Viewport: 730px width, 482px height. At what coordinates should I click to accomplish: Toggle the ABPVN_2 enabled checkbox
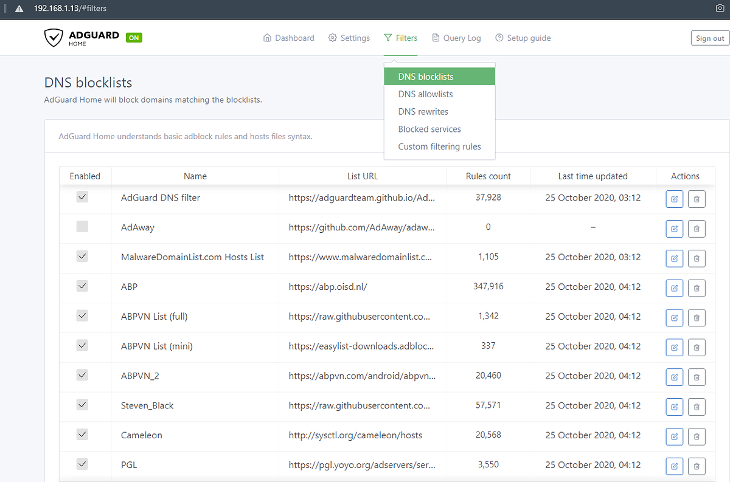(82, 375)
